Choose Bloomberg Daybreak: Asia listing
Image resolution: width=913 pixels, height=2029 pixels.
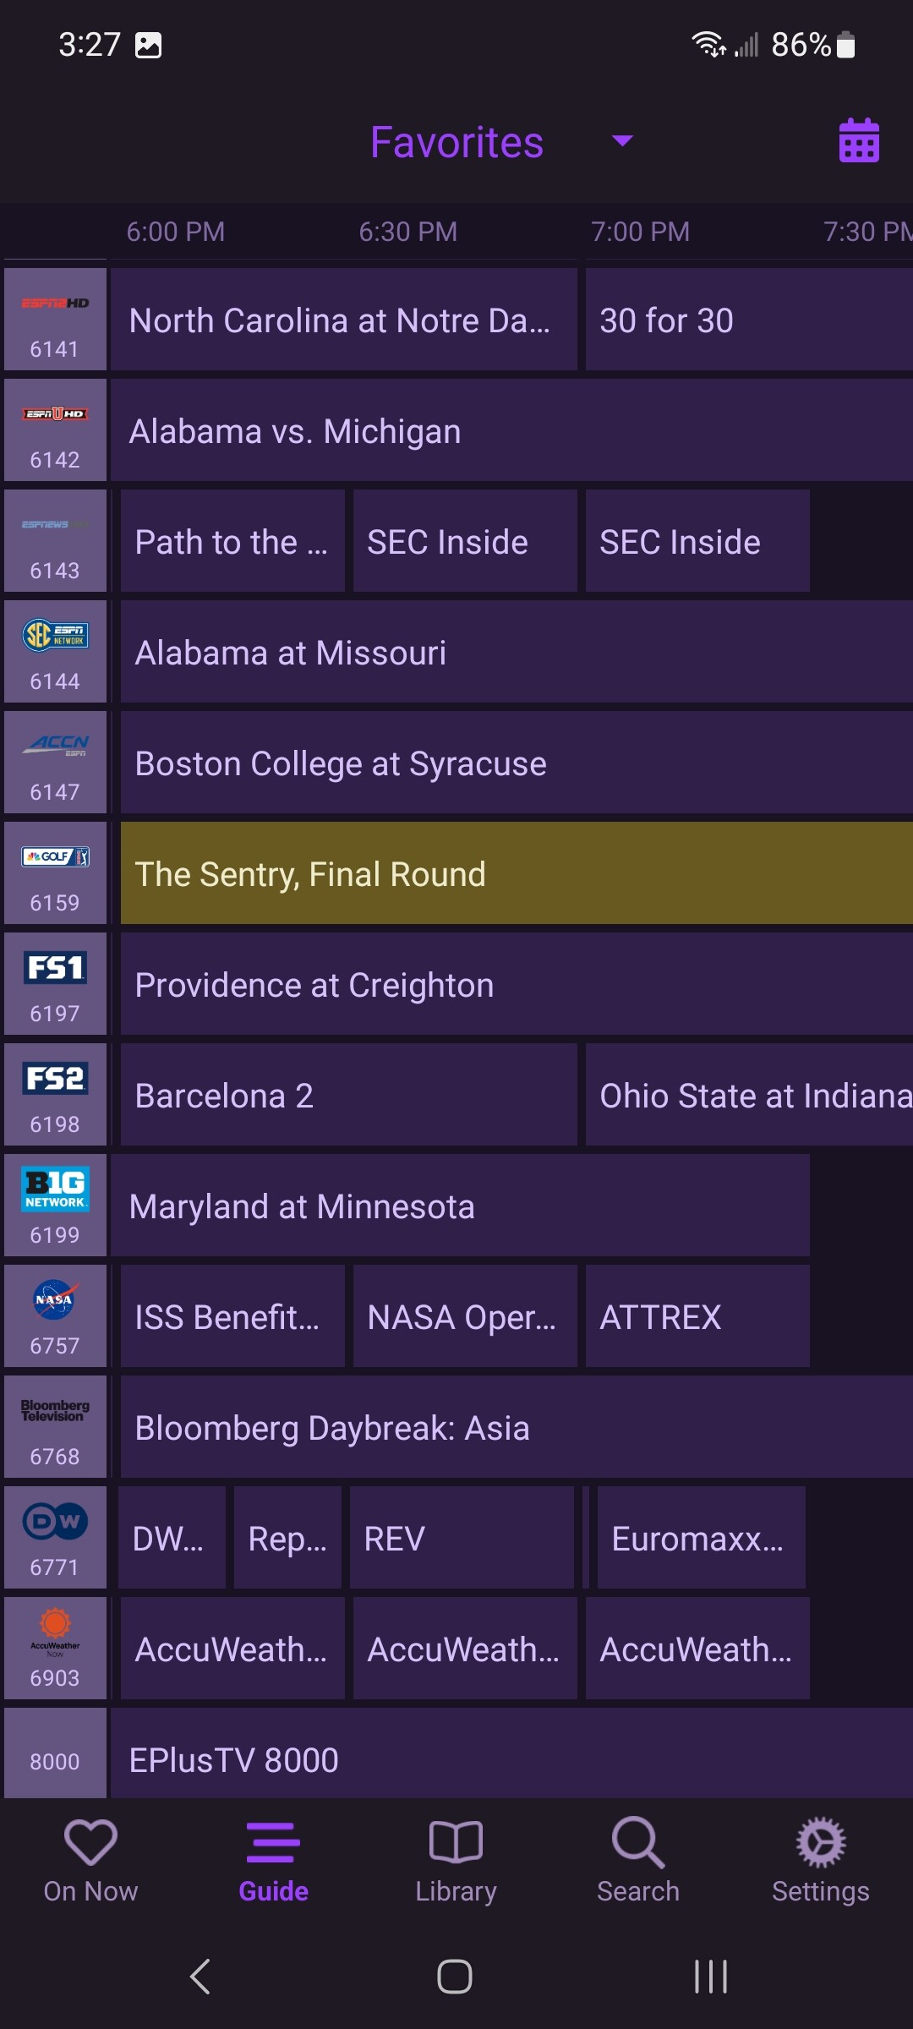pyautogui.click(x=516, y=1427)
